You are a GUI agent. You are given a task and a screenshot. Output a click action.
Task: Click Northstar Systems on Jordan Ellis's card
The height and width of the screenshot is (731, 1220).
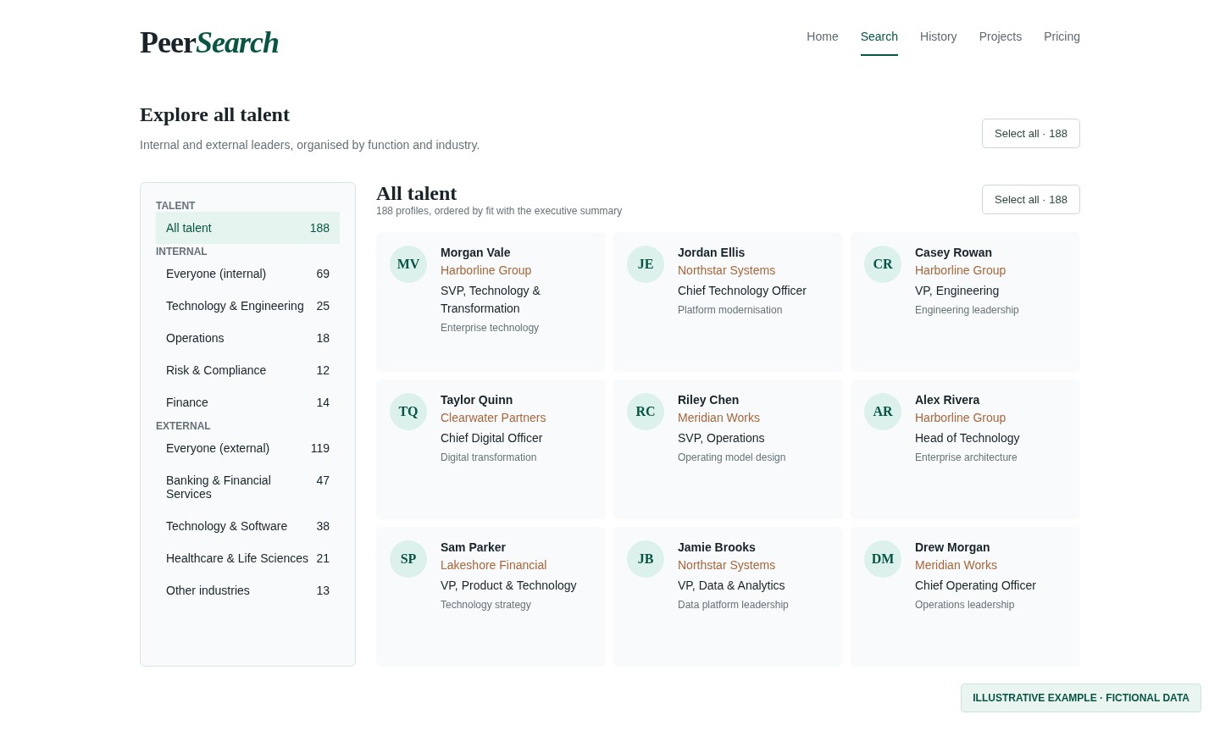[726, 270]
